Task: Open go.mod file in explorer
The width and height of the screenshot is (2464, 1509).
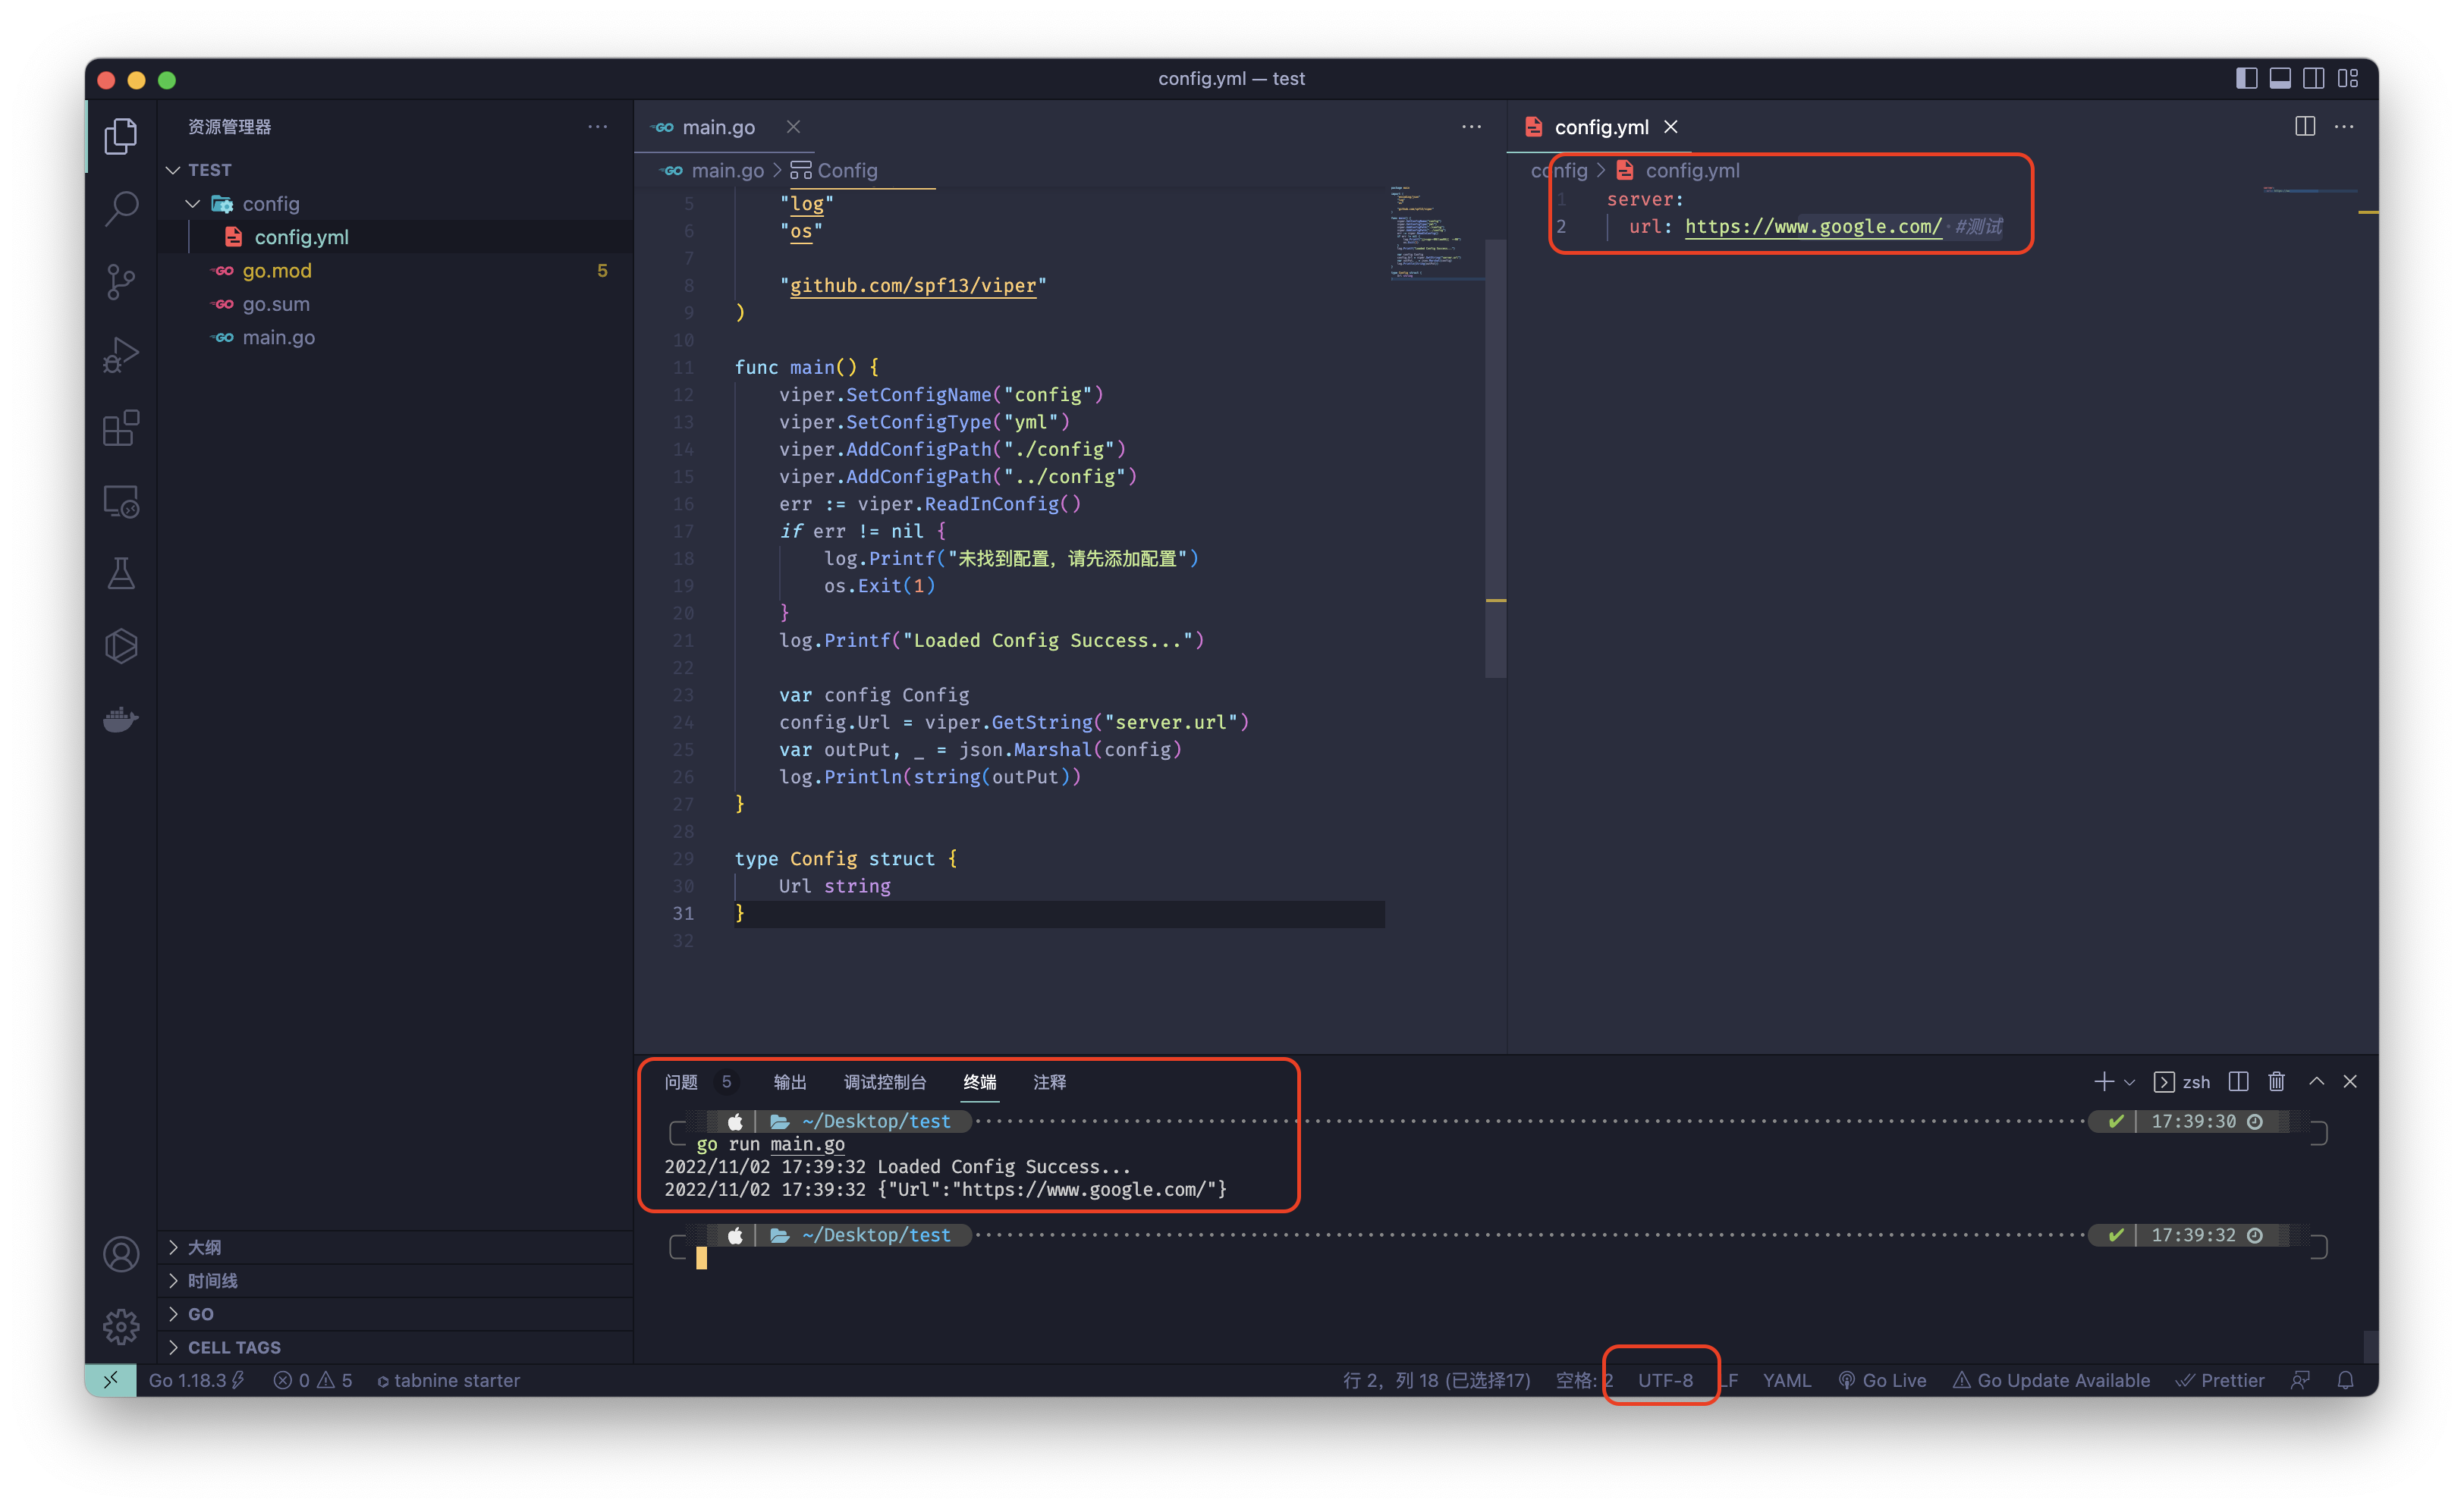Action: pyautogui.click(x=396, y=271)
